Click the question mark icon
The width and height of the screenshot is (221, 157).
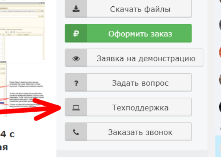point(76,83)
